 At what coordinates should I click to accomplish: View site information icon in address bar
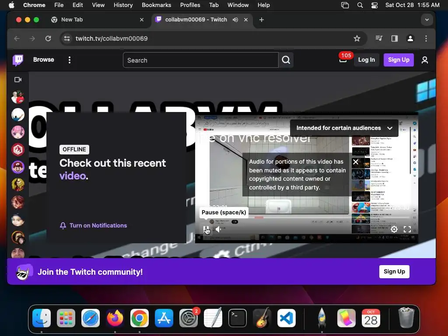click(67, 38)
